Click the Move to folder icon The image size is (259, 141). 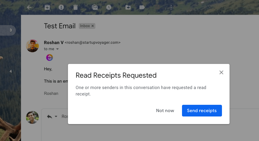[128, 8]
